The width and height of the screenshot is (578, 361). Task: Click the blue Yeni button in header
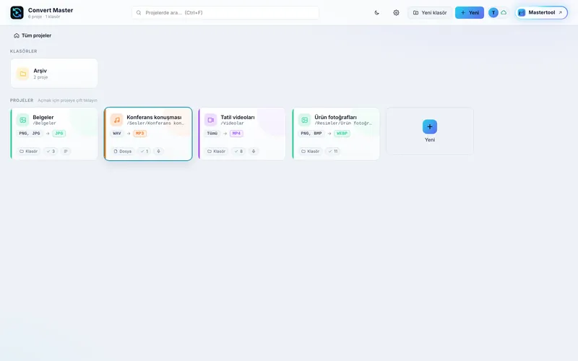click(x=470, y=12)
